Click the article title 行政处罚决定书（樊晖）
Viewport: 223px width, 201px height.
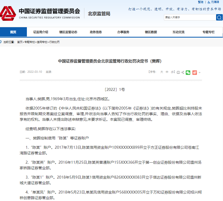[110, 61]
